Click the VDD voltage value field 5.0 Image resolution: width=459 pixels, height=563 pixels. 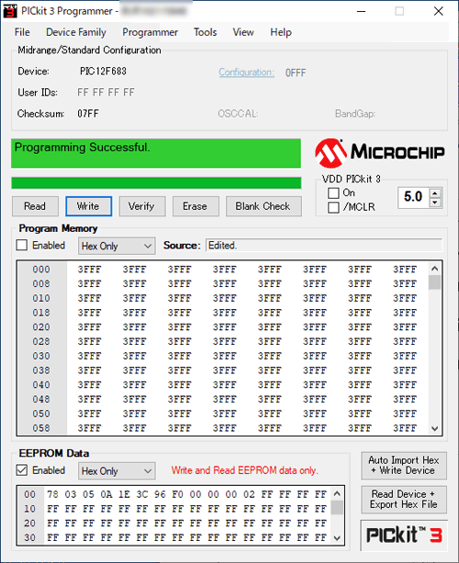[413, 197]
